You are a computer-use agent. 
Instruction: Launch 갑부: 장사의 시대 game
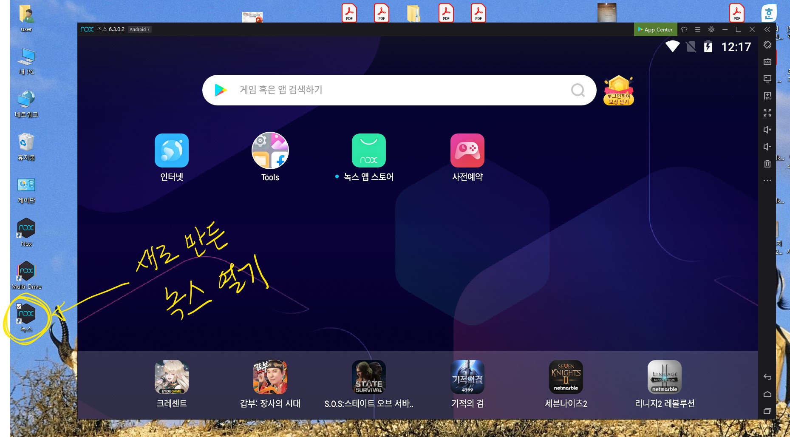(270, 377)
